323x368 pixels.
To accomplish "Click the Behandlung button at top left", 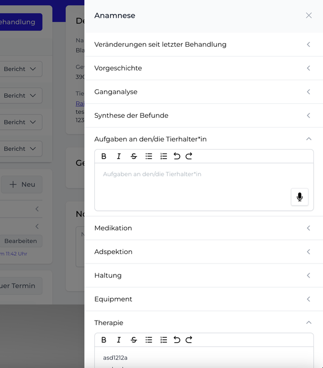I will (x=20, y=22).
